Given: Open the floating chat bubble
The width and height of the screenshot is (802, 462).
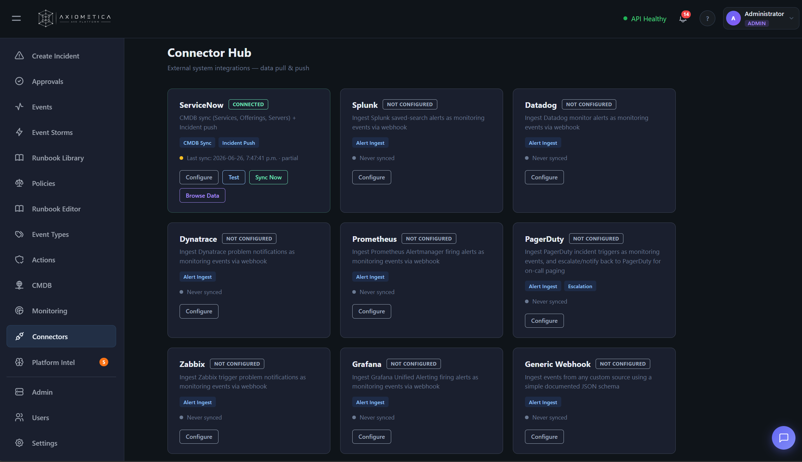Looking at the screenshot, I should coord(783,437).
